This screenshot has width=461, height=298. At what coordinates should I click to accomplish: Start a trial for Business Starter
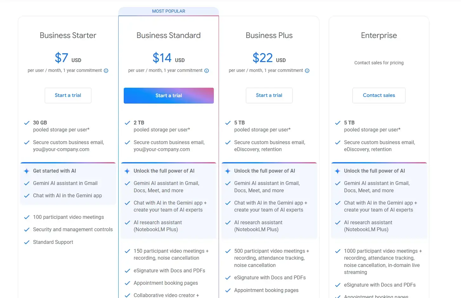tap(68, 95)
